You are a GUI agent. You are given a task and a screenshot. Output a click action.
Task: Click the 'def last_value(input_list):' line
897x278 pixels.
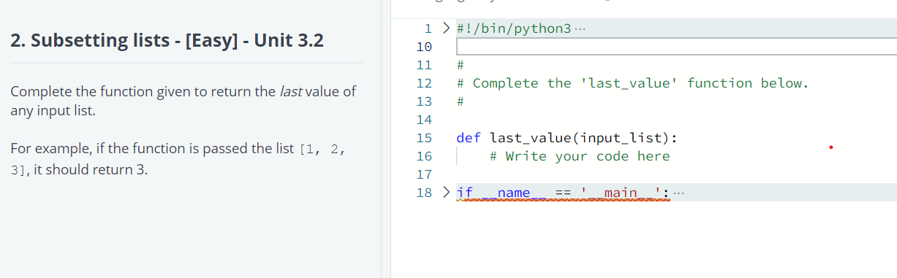tap(567, 138)
